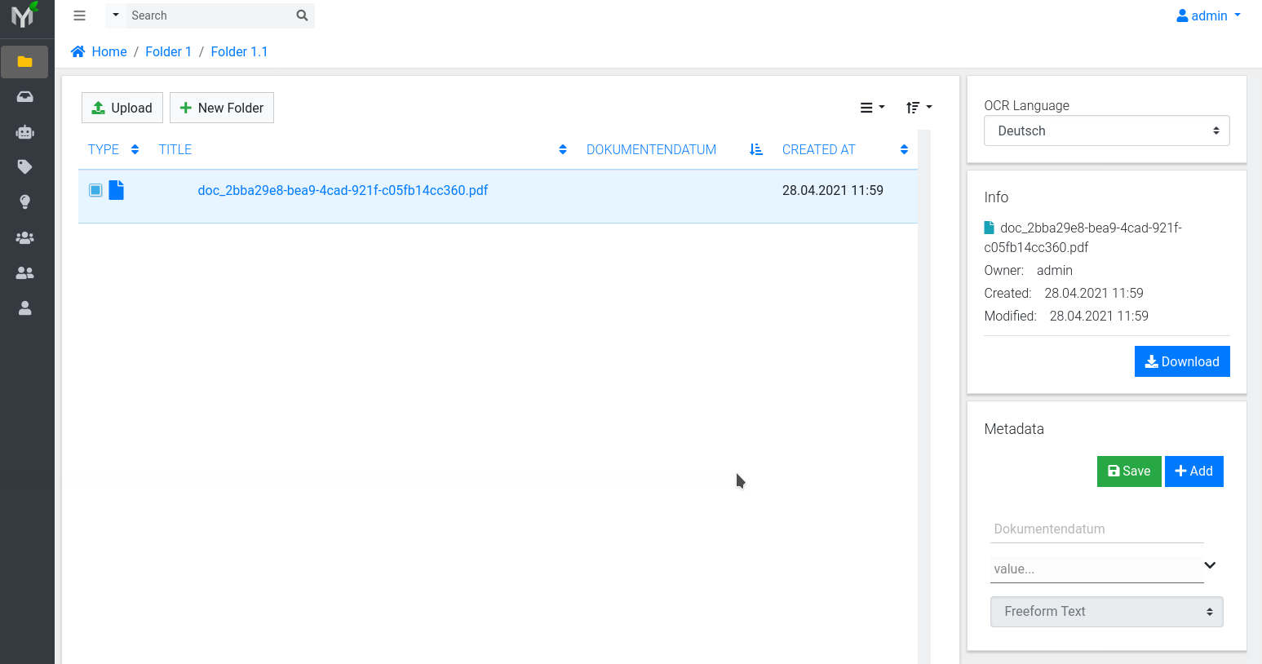Click the Info panel file name

coord(1083,237)
